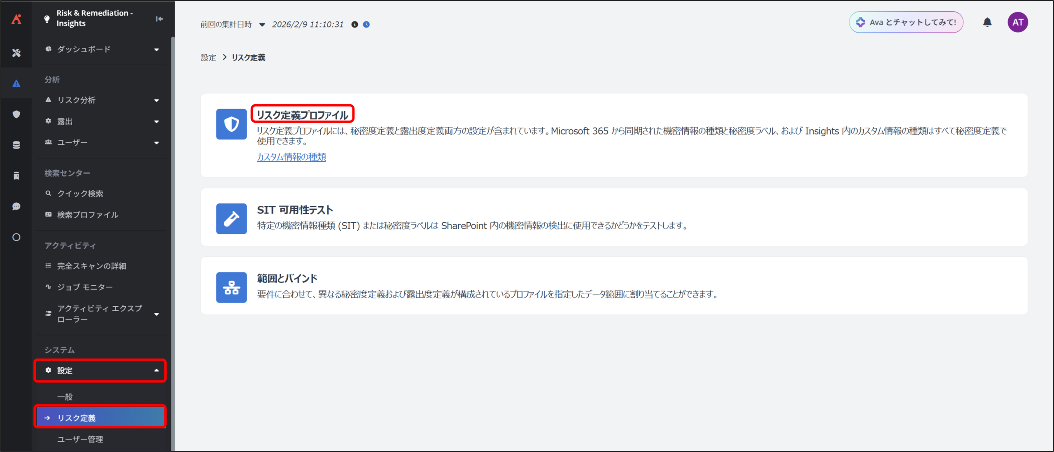Click the tools icon in the left rail
1054x452 pixels.
[x=16, y=53]
